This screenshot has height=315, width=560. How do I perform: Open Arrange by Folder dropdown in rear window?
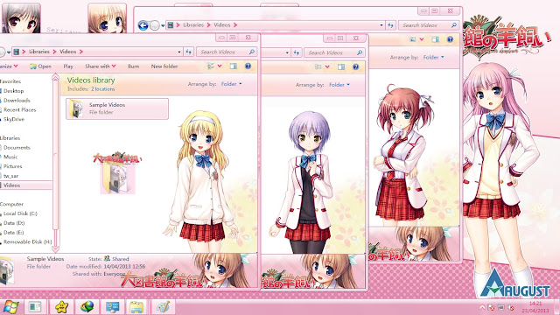pos(433,57)
